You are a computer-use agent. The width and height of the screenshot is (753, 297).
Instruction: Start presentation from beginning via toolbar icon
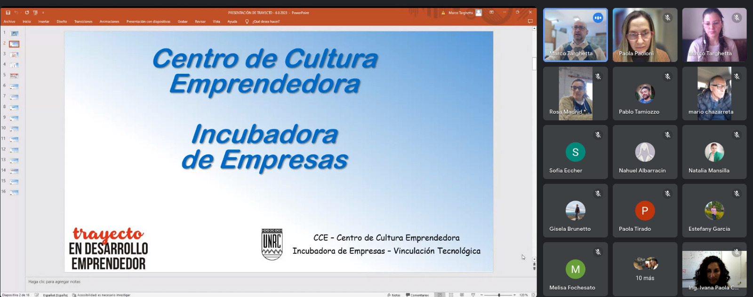tap(35, 13)
